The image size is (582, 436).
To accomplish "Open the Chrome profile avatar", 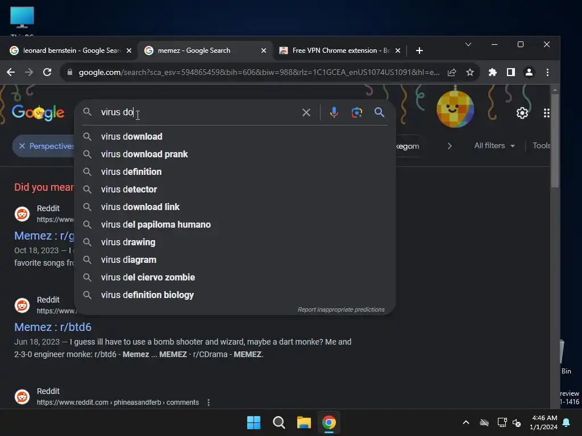I will [x=529, y=72].
